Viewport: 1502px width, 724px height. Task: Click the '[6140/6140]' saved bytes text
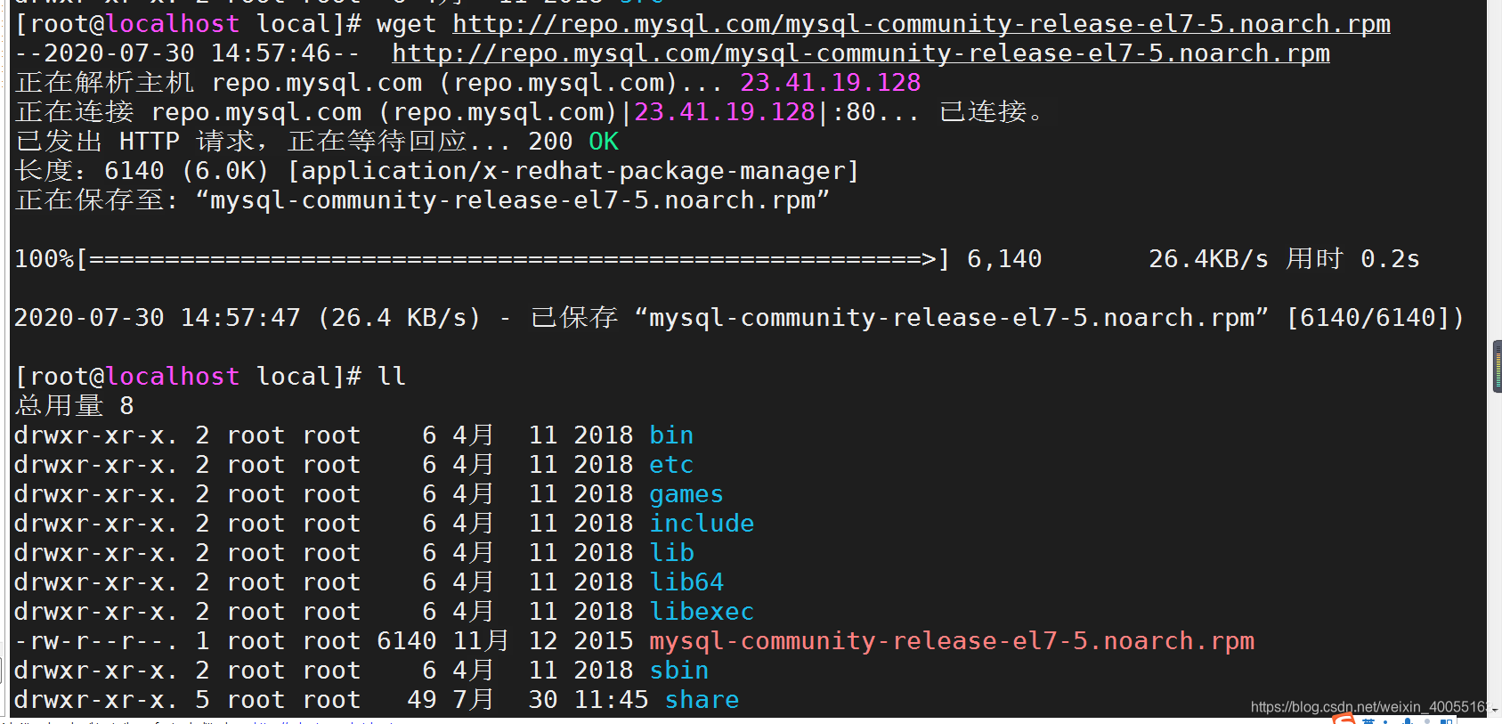click(1368, 318)
